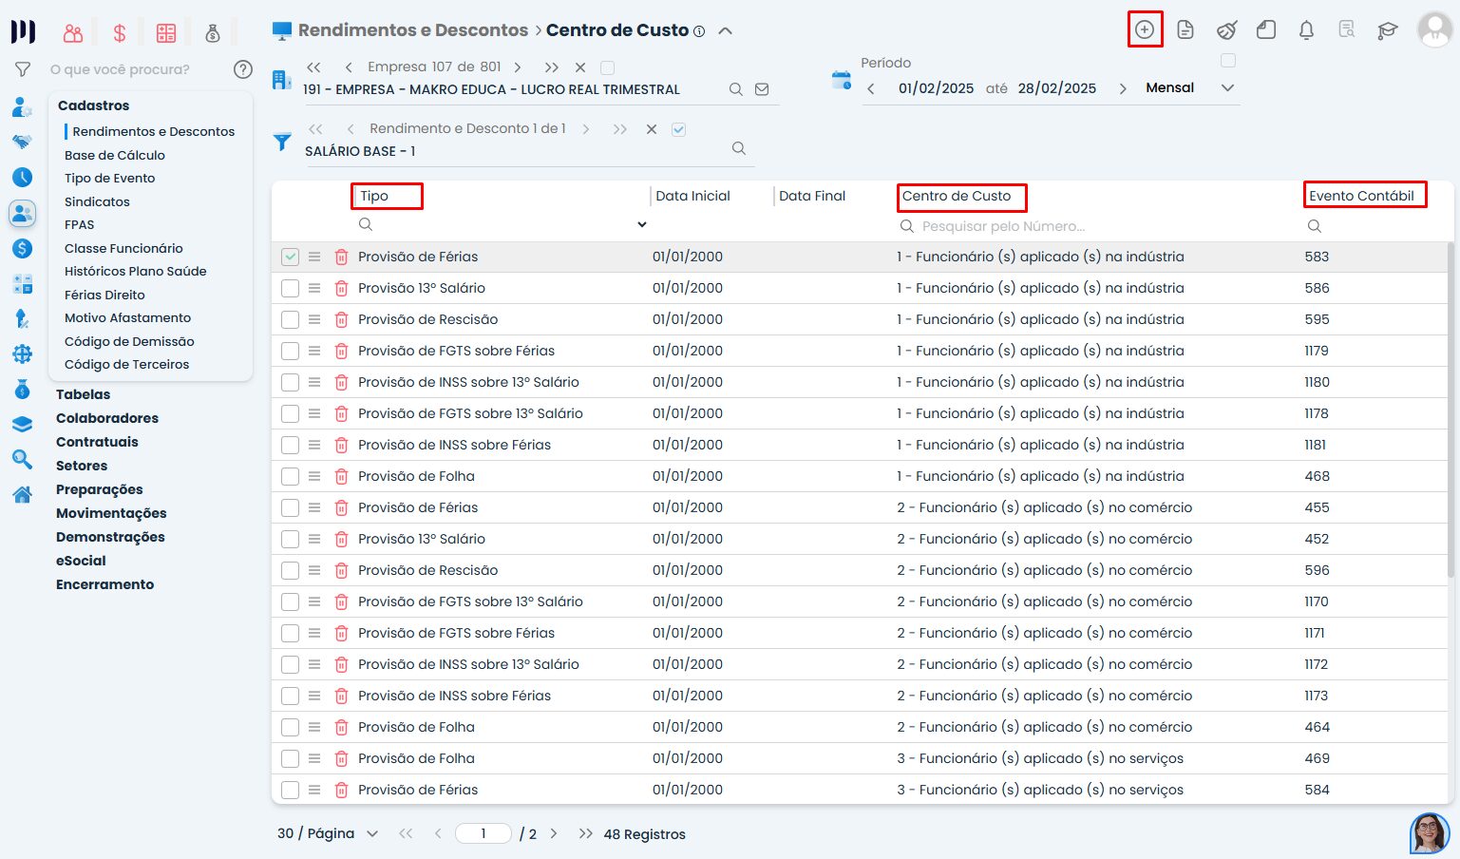
Task: Open the Tipo column filter dropdown arrow
Action: click(642, 225)
